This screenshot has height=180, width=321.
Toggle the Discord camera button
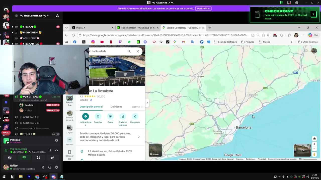pos(10,158)
